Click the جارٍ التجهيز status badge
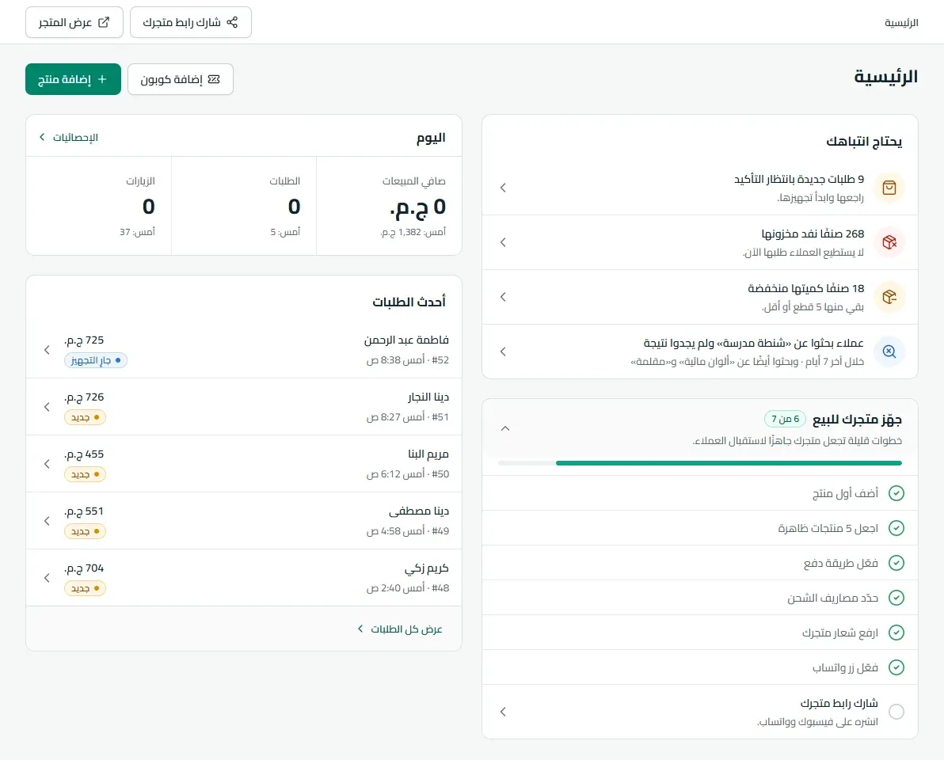Image resolution: width=944 pixels, height=760 pixels. (x=96, y=360)
